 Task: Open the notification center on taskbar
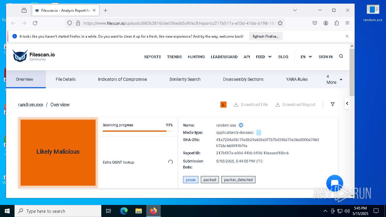pos(376,211)
